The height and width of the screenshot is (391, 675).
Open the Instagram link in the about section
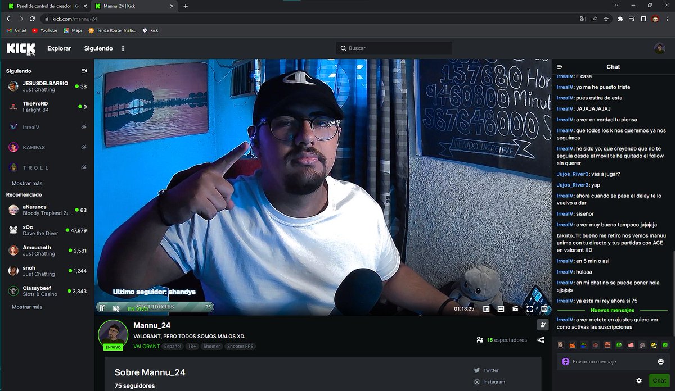click(489, 382)
